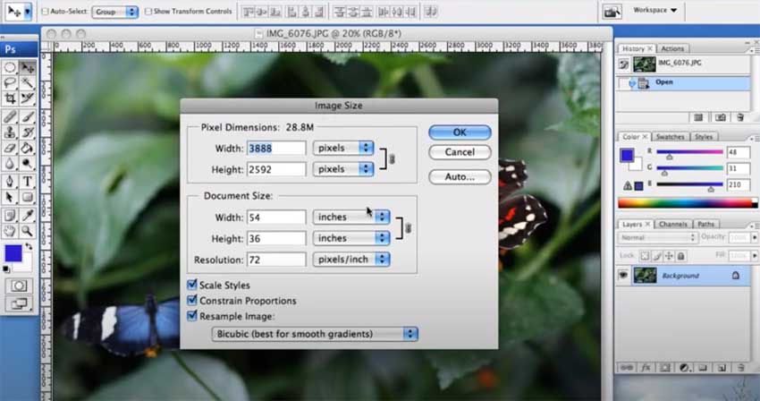The width and height of the screenshot is (760, 401).
Task: Select the Magic Wand tool
Action: (28, 83)
